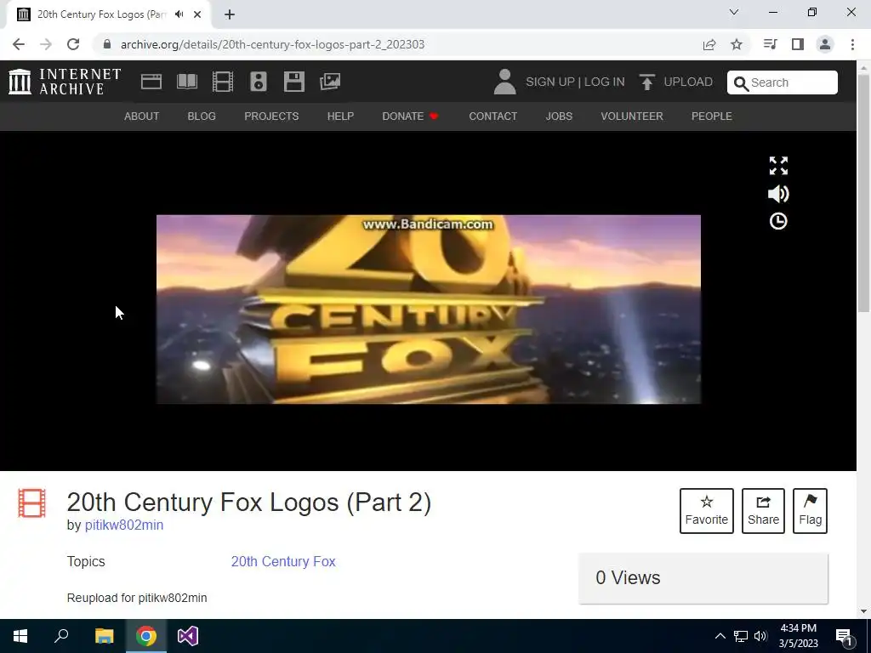The image size is (871, 653).
Task: Open the Audio speaker icon
Action: coord(259,82)
